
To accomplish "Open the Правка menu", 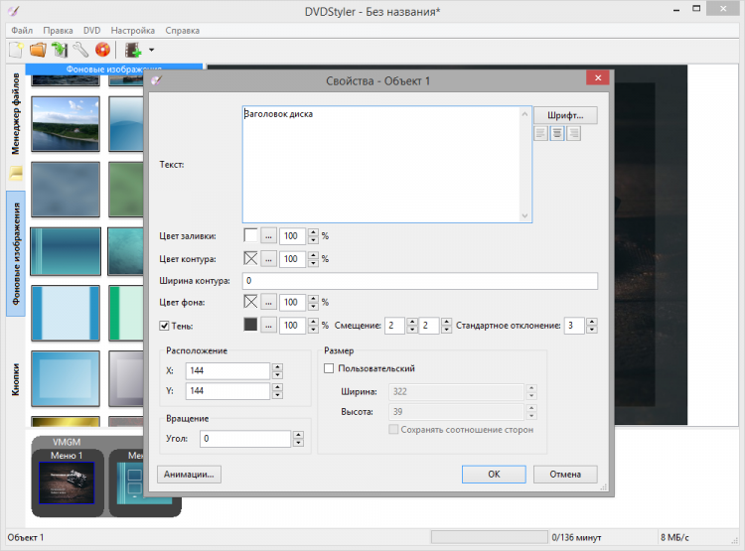I will (x=58, y=31).
